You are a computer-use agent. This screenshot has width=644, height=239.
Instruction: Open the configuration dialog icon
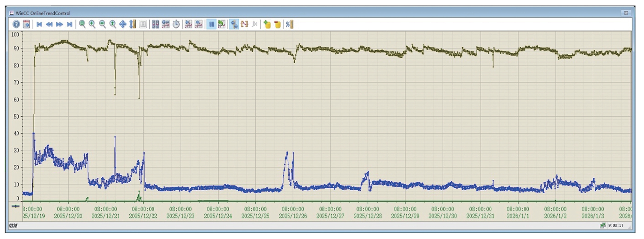point(26,24)
